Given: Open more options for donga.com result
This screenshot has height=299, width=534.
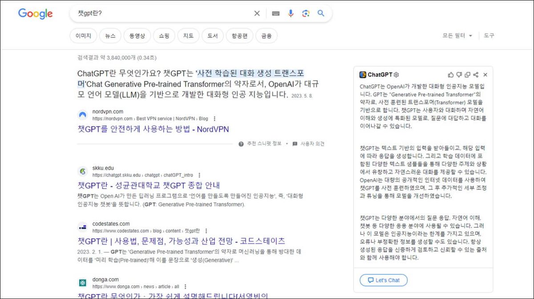Looking at the screenshot, I should [185, 287].
